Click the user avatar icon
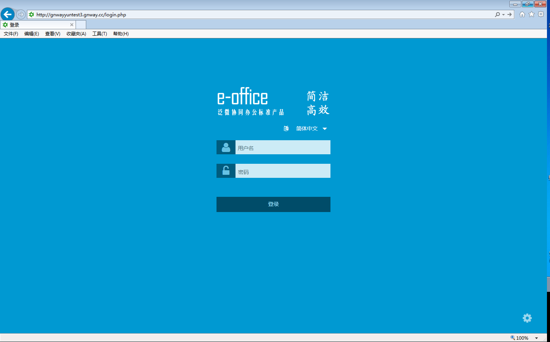550x342 pixels. tap(226, 147)
